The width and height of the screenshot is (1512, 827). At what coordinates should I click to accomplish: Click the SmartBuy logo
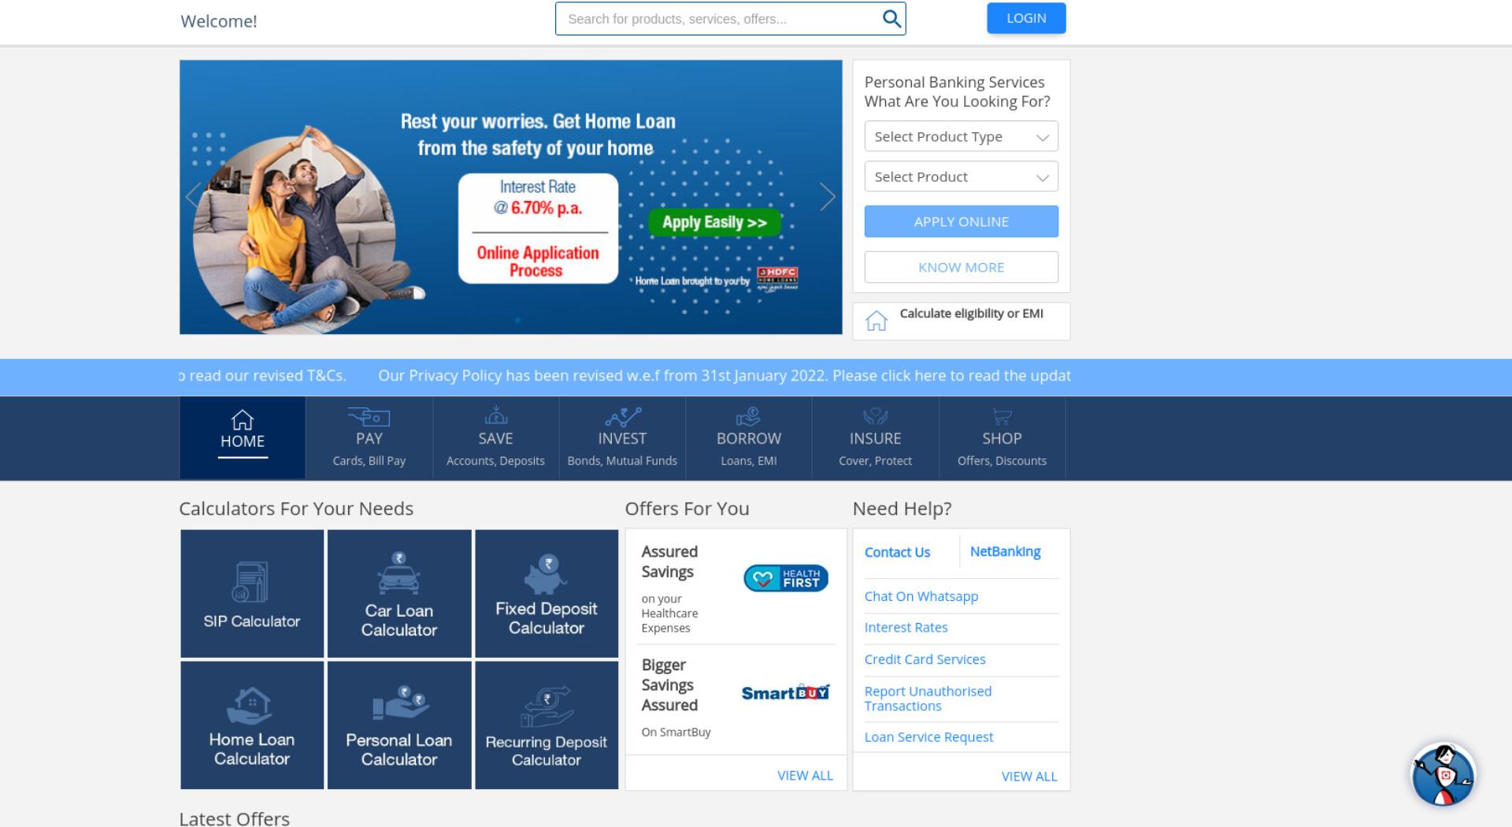tap(786, 692)
